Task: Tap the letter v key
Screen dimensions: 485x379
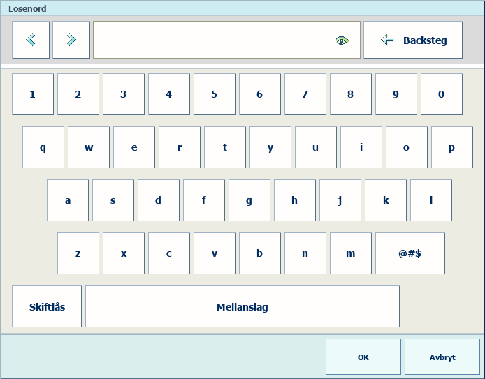Action: [x=215, y=253]
